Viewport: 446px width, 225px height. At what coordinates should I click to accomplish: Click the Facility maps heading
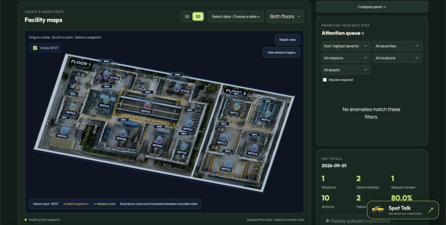pyautogui.click(x=44, y=20)
